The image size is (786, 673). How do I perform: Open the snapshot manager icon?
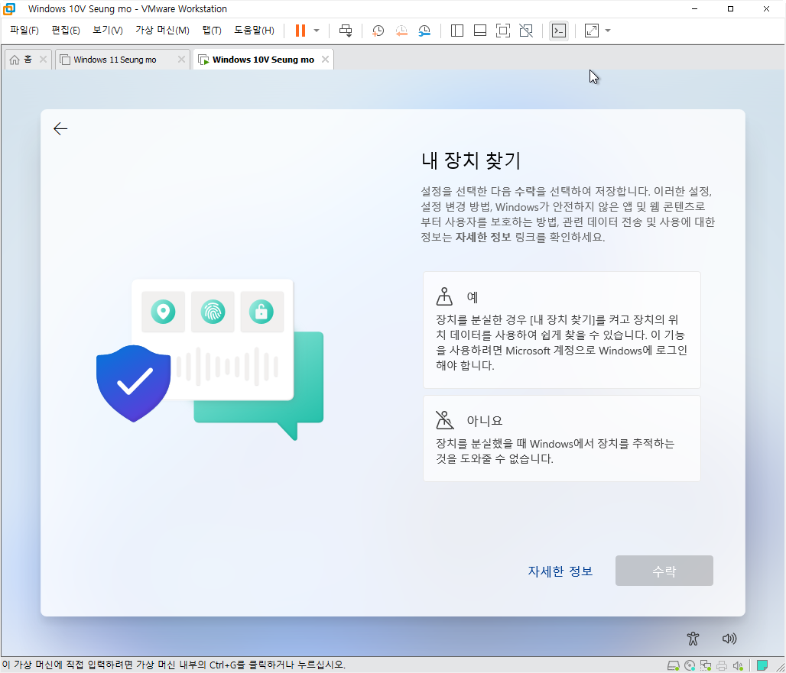click(x=424, y=31)
